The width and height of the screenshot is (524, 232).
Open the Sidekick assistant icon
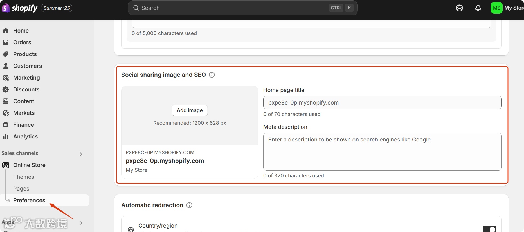[459, 8]
